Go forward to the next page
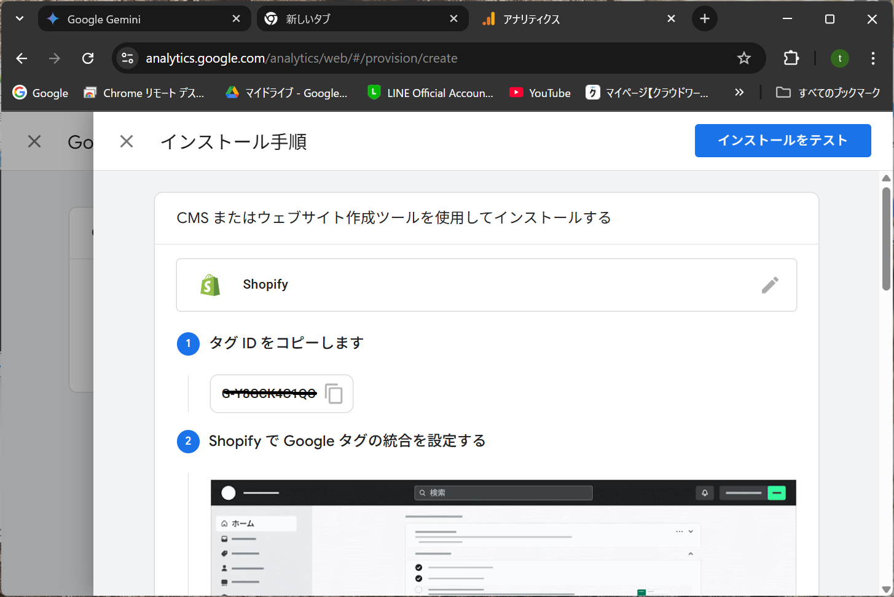 tap(55, 58)
